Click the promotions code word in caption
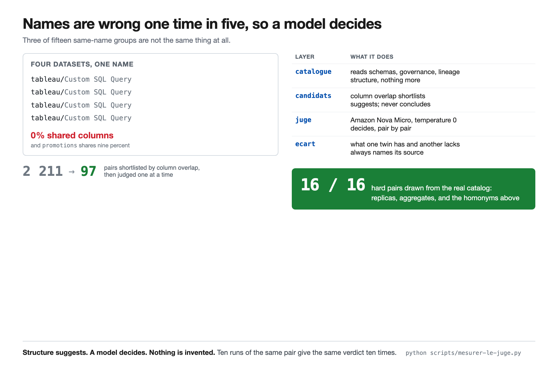 [60, 145]
